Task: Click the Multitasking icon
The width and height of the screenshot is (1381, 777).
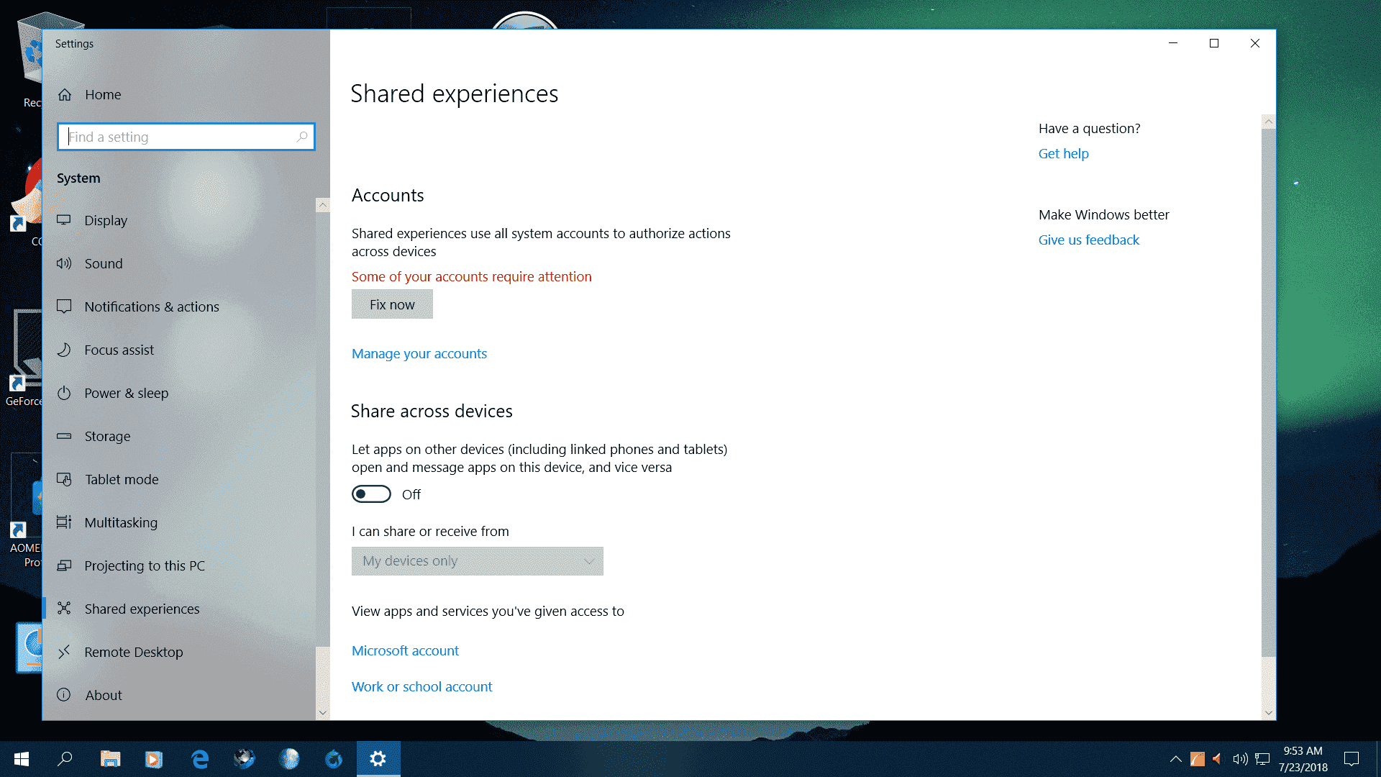Action: [x=64, y=522]
